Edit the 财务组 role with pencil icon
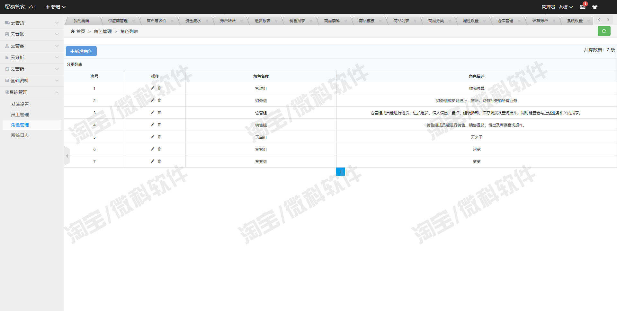617x311 pixels. point(153,100)
